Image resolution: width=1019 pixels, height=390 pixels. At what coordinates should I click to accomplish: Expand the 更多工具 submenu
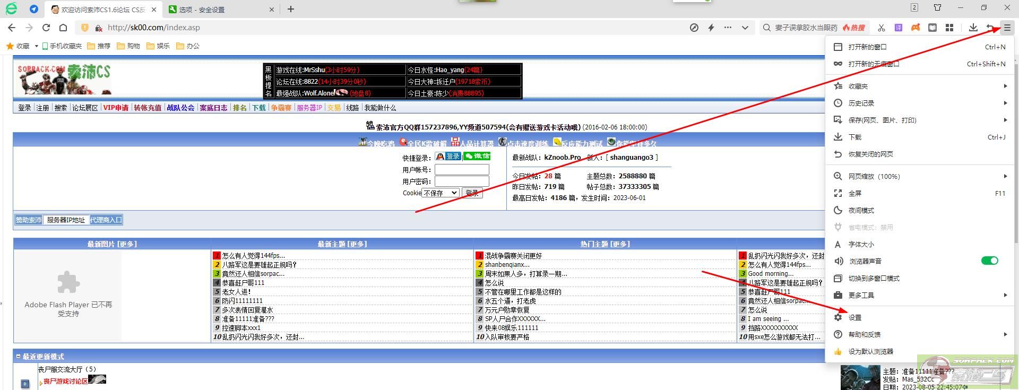coord(1005,295)
